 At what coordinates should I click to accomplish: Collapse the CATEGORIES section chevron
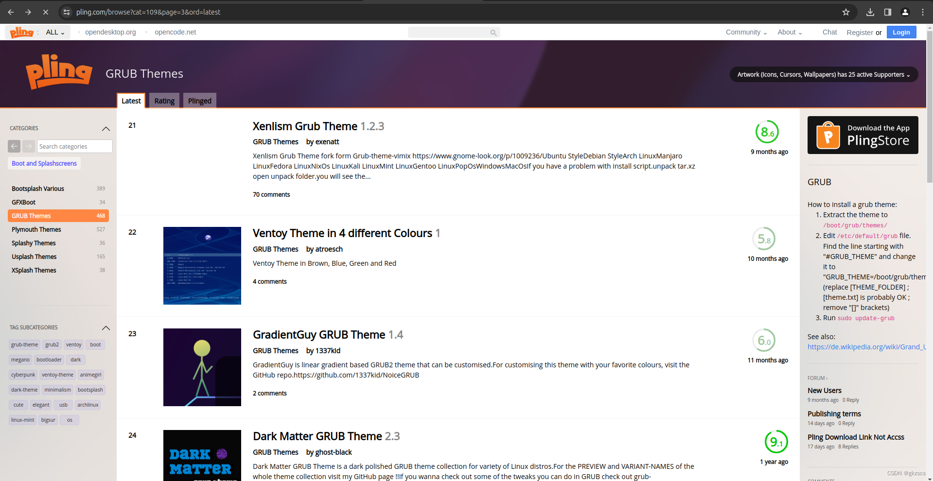[x=106, y=129]
